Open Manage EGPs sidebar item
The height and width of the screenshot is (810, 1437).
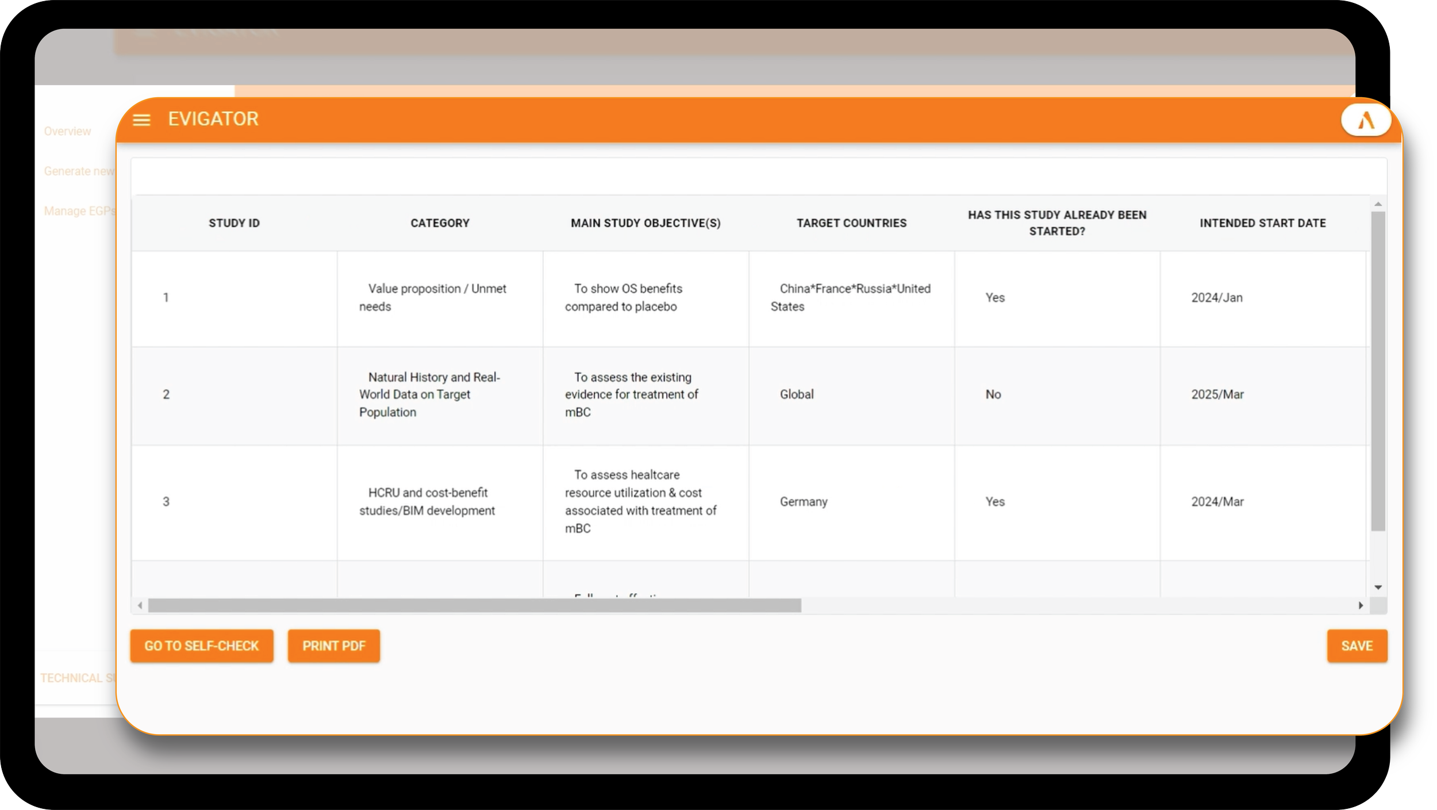(79, 211)
